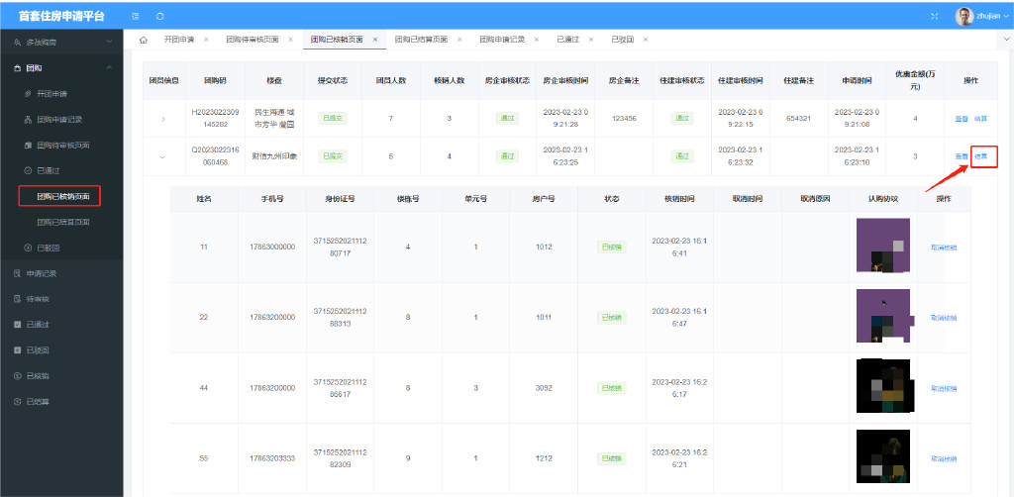This screenshot has height=497, width=1014.
Task: Click check-circle icon of 已通过 inside 团购 submenu
Action: click(x=28, y=170)
